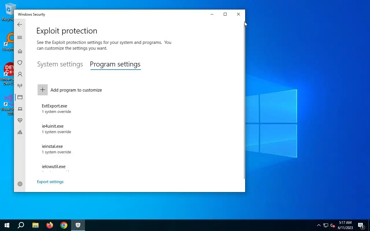The width and height of the screenshot is (370, 231).
Task: Select ie4uinit.exe entry
Action: [x=56, y=129]
